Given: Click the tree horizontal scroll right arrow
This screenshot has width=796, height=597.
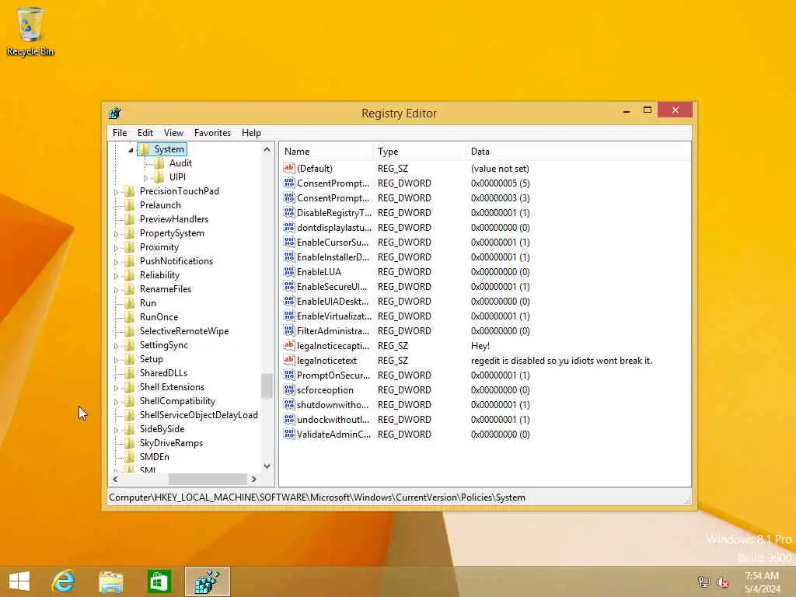Looking at the screenshot, I should click(254, 479).
